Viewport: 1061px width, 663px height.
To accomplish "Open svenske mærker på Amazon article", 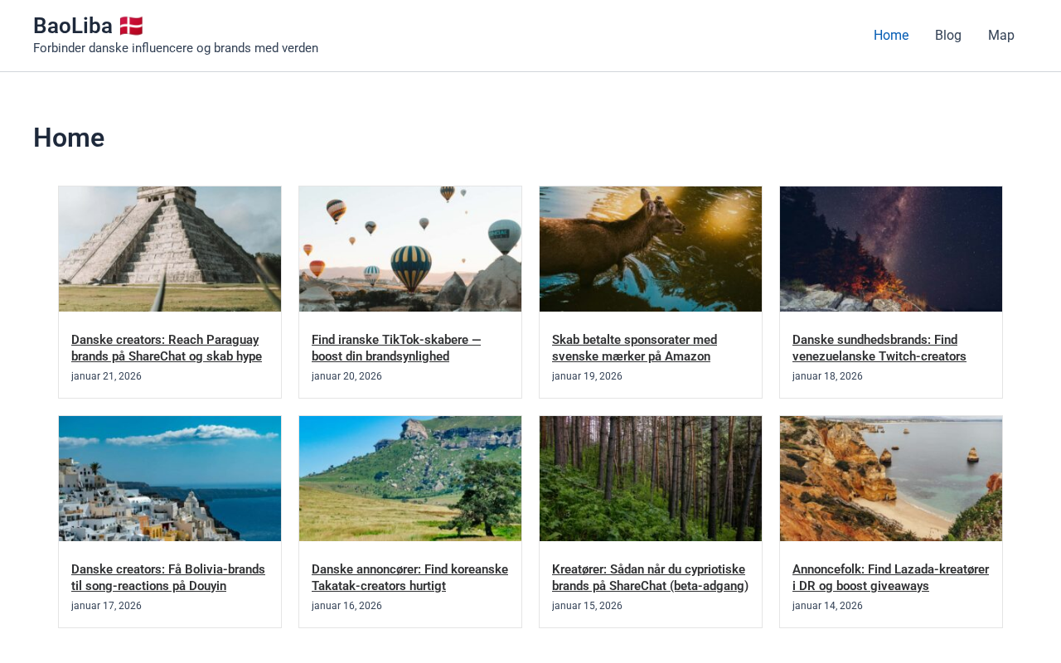I will coord(634,348).
